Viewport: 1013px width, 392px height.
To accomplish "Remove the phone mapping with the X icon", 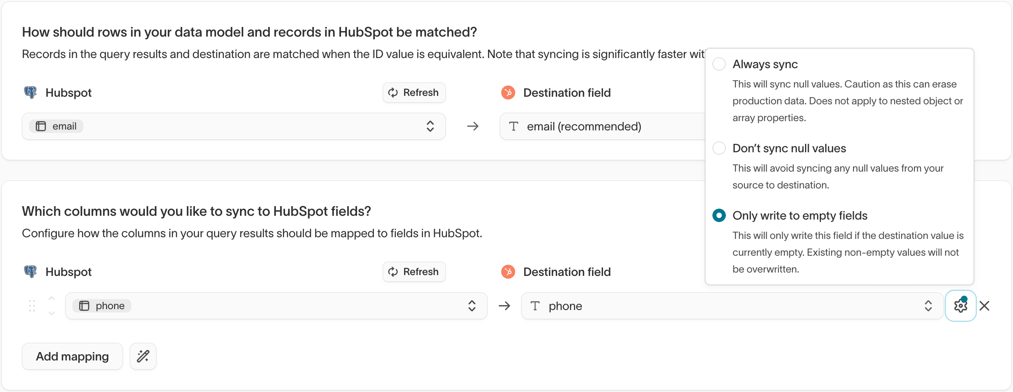I will pos(984,306).
